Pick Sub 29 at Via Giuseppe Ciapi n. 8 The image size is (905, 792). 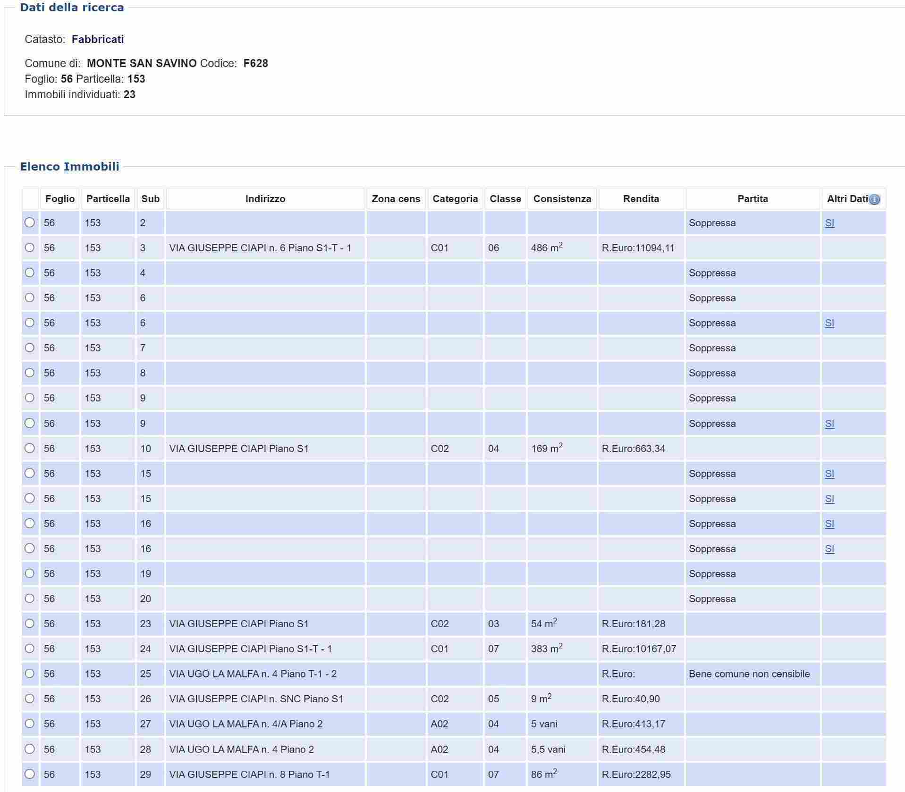[30, 774]
